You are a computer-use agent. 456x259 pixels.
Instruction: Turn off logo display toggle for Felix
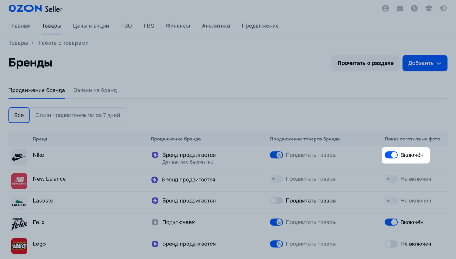tap(391, 222)
